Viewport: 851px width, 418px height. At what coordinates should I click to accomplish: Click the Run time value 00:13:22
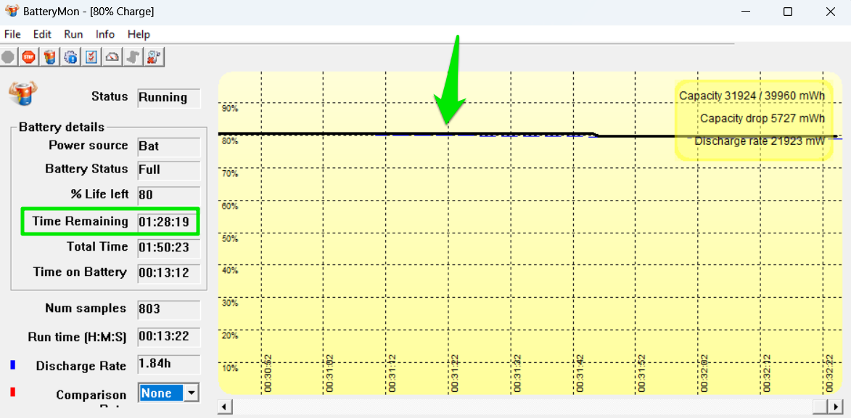pyautogui.click(x=168, y=337)
